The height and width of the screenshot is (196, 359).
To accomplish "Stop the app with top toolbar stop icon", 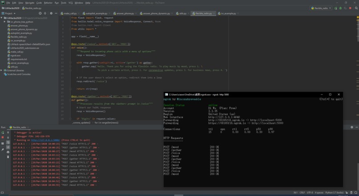I will [350, 8].
